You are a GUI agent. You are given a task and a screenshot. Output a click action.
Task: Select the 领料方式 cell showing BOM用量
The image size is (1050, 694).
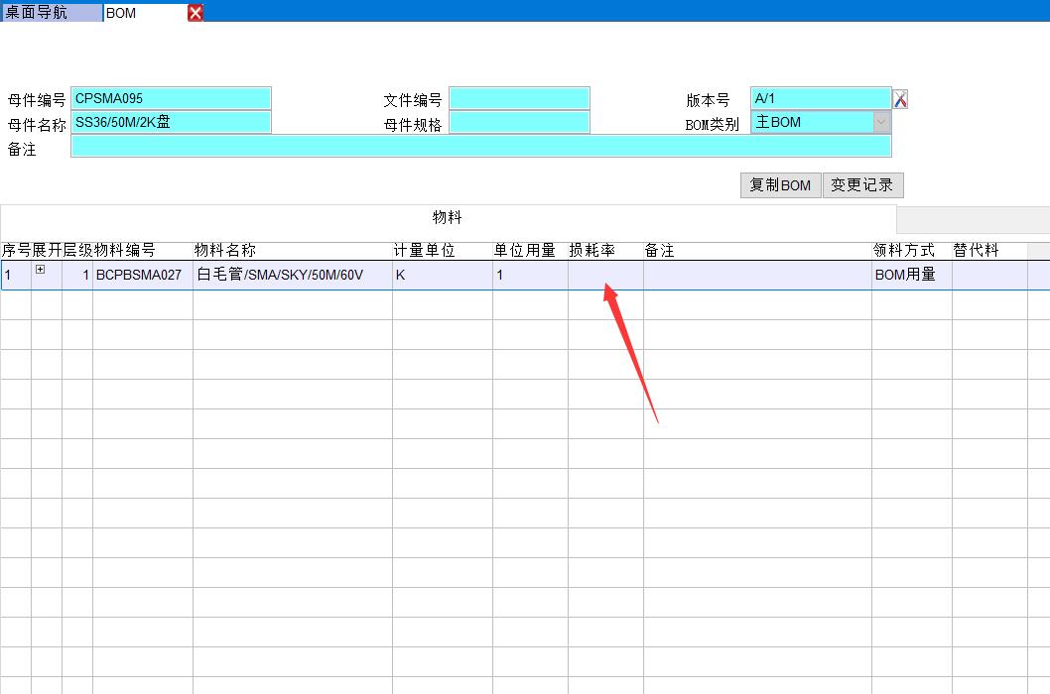[911, 275]
